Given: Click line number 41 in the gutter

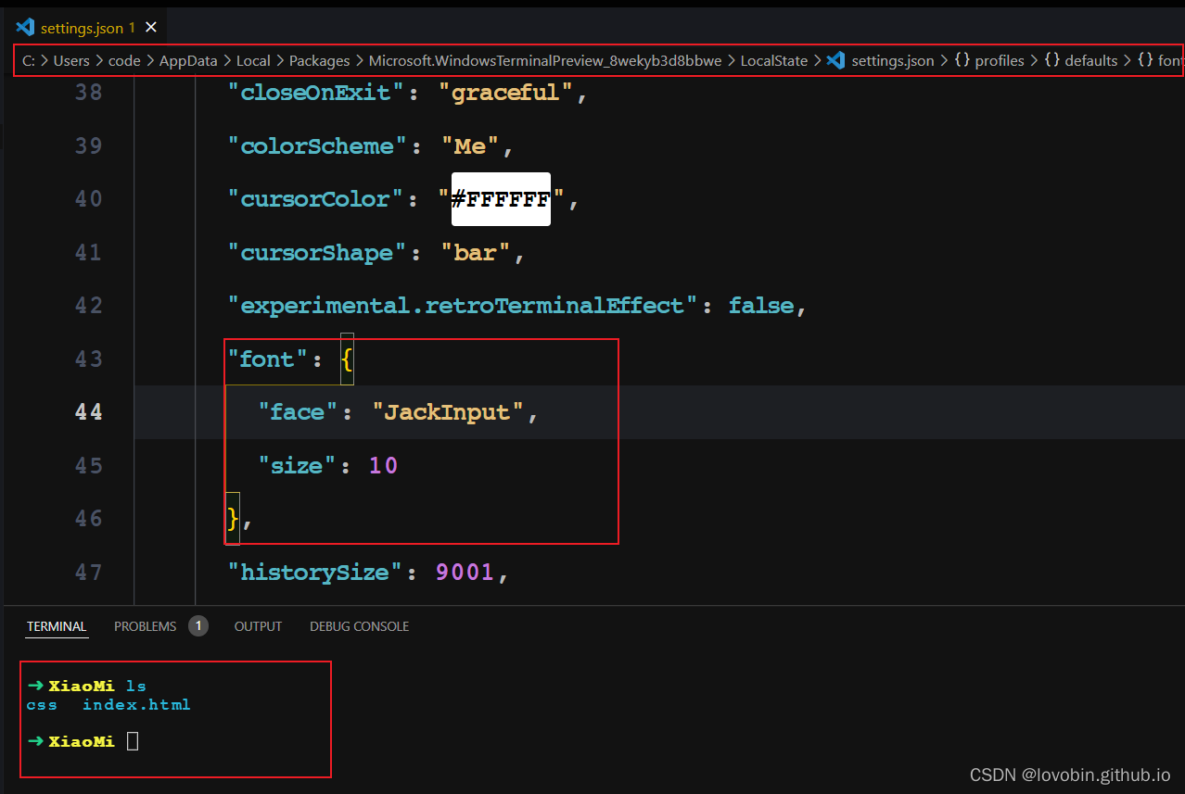Looking at the screenshot, I should (x=89, y=253).
